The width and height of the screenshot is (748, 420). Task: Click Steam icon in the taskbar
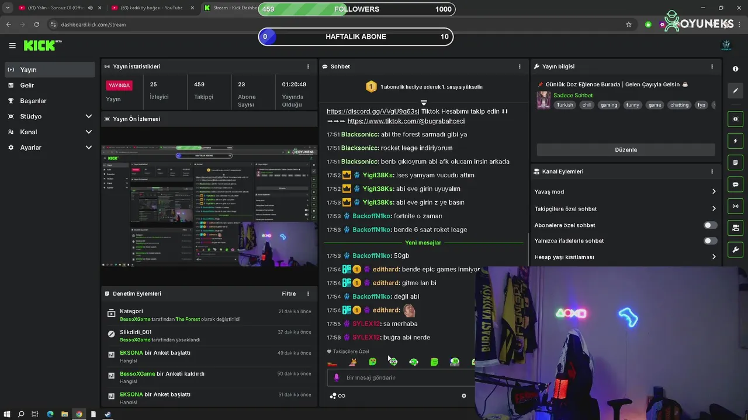tap(108, 414)
